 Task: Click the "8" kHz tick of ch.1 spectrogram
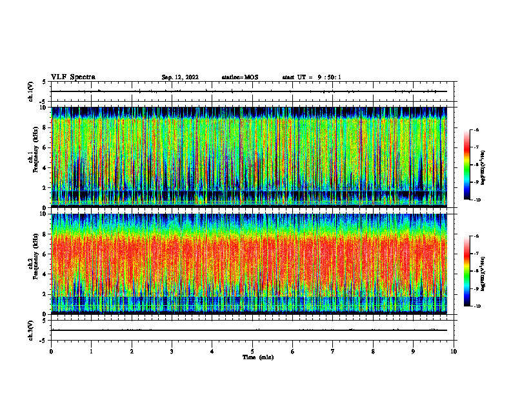[x=45, y=127]
